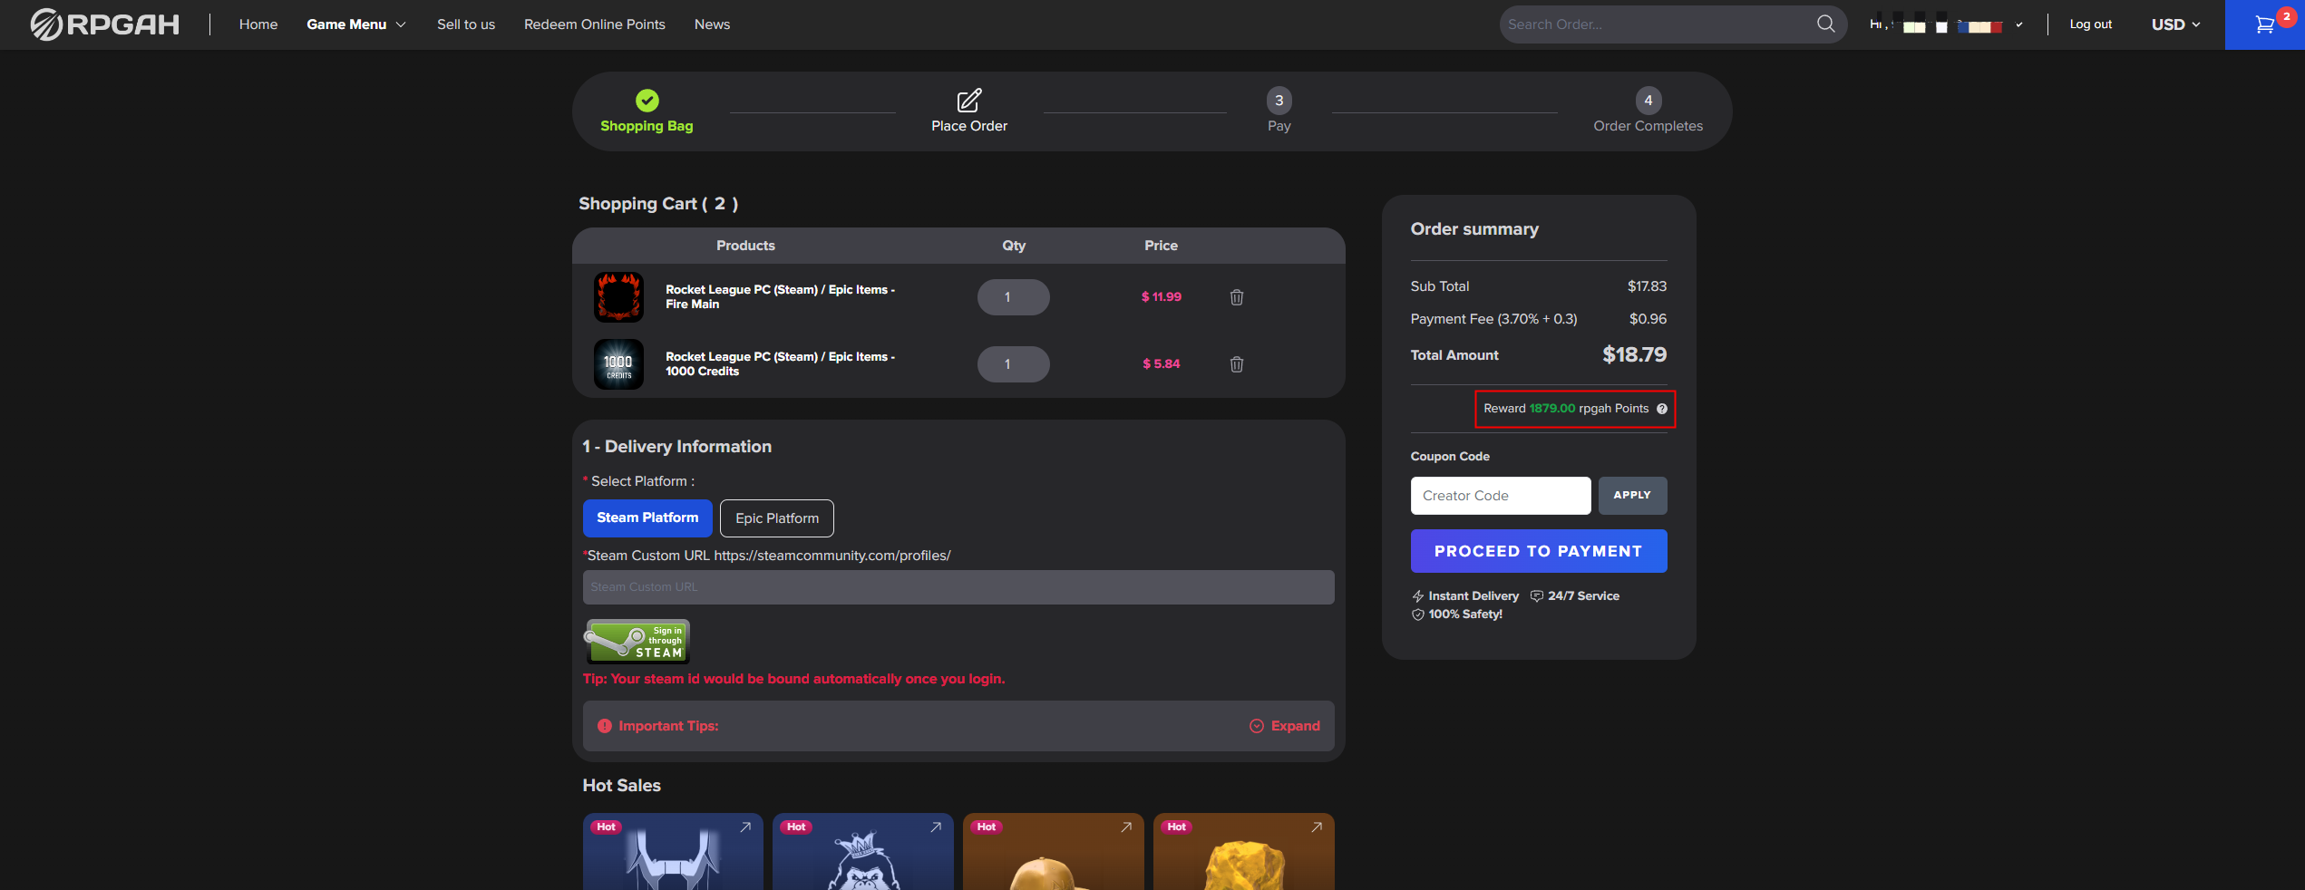Click the search magnifier icon

[x=1825, y=24]
